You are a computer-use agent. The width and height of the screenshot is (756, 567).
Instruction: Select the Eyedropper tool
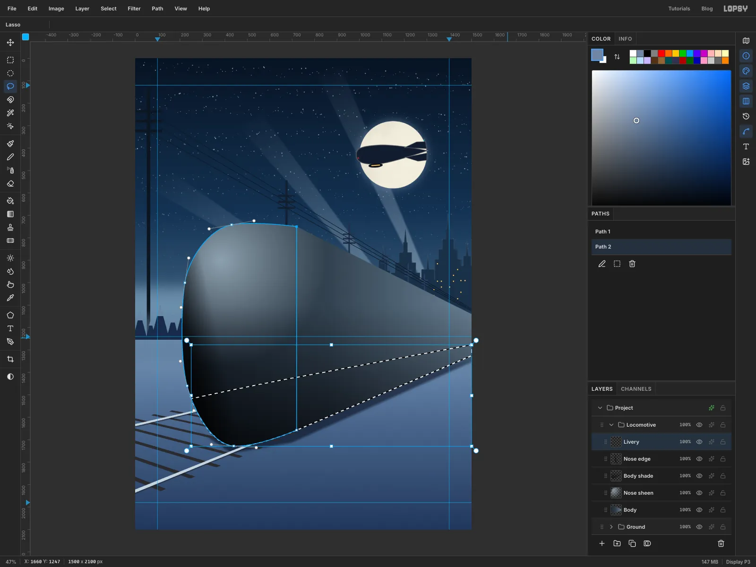pos(10,298)
